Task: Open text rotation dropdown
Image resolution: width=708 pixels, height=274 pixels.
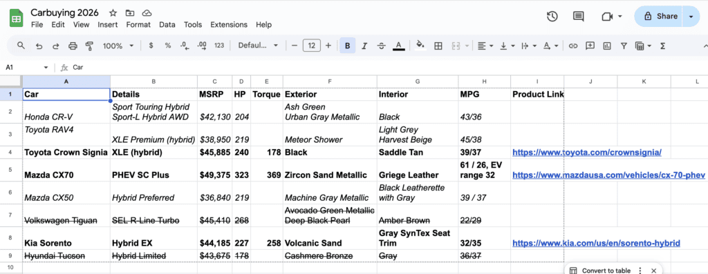Action: (550, 46)
